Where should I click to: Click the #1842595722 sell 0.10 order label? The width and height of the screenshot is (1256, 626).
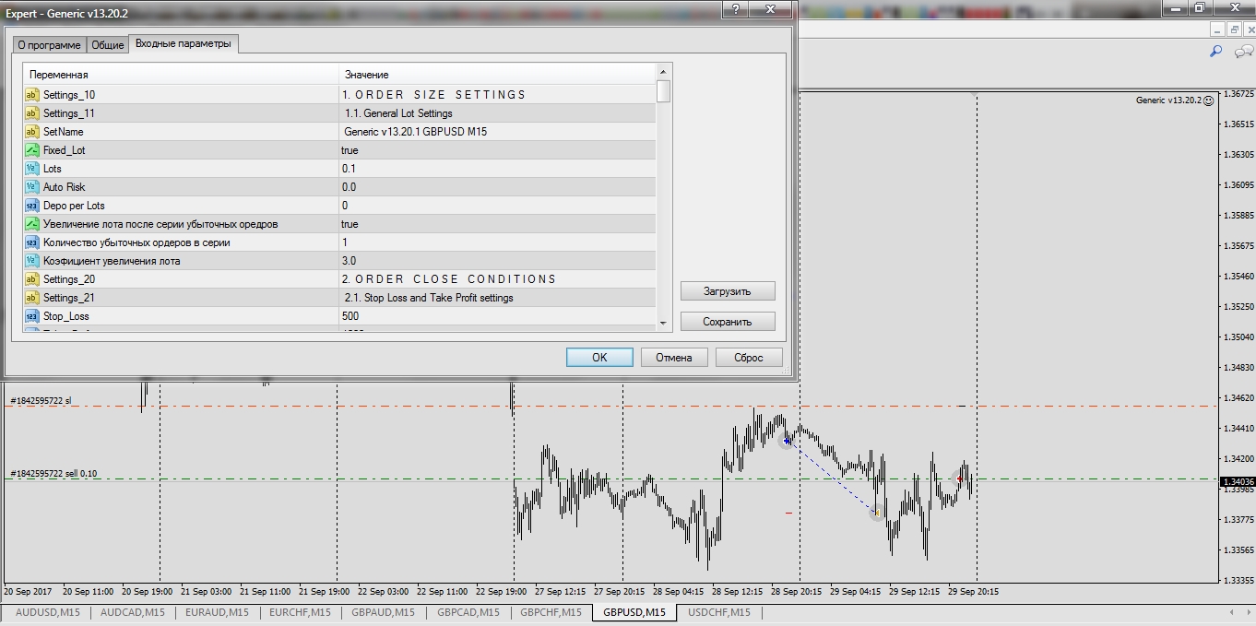click(x=53, y=474)
